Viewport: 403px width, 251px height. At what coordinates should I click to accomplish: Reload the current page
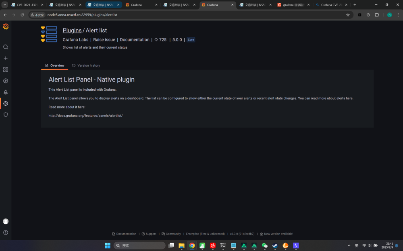pos(22,15)
